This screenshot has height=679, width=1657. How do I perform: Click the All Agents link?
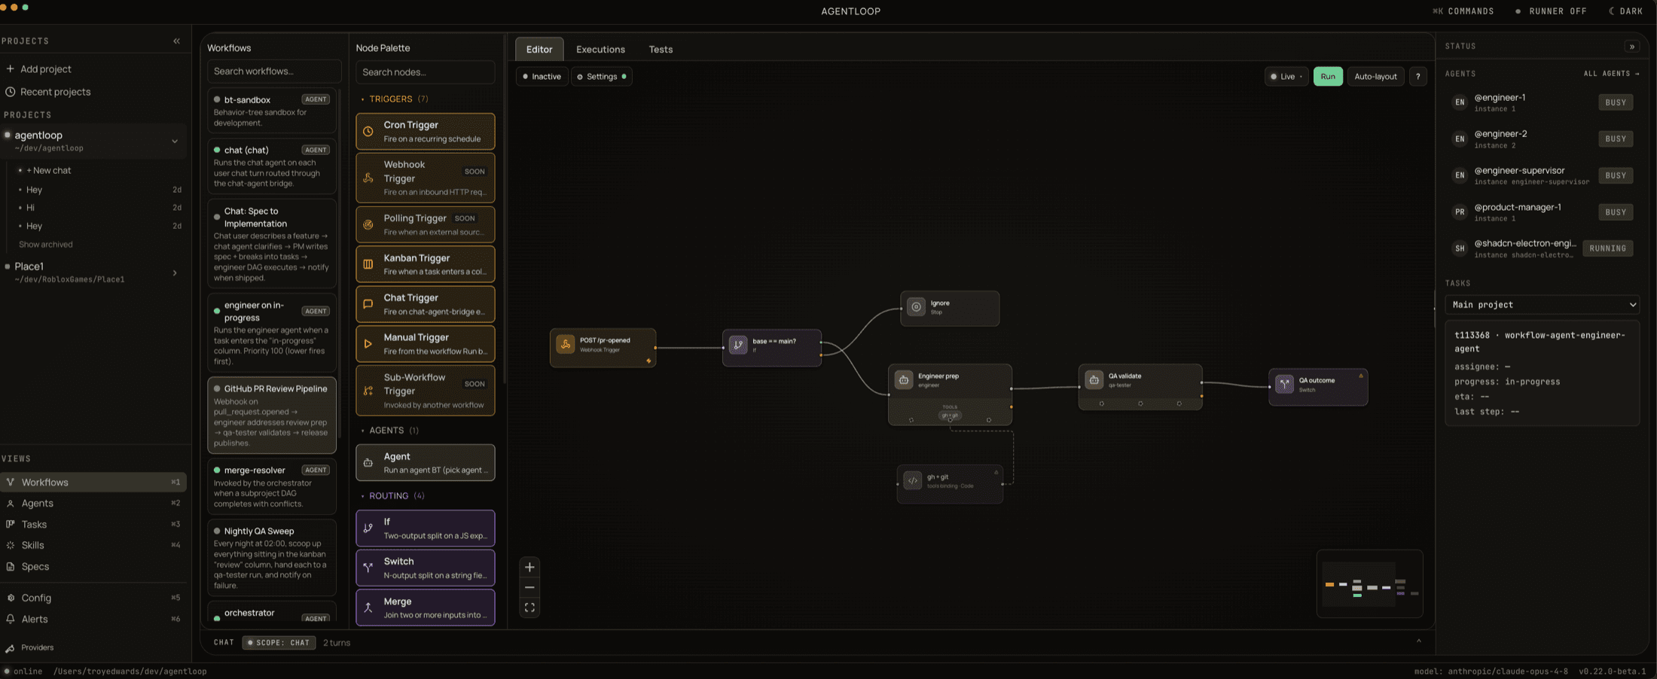click(1611, 74)
